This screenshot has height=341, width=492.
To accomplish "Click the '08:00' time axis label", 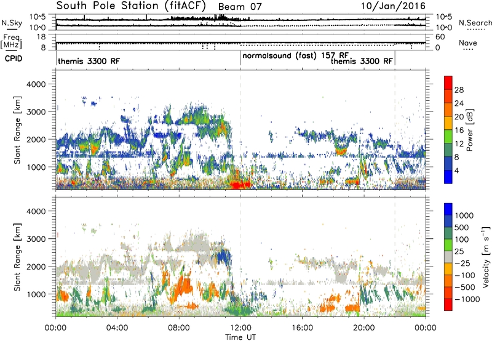I will pyautogui.click(x=179, y=328).
